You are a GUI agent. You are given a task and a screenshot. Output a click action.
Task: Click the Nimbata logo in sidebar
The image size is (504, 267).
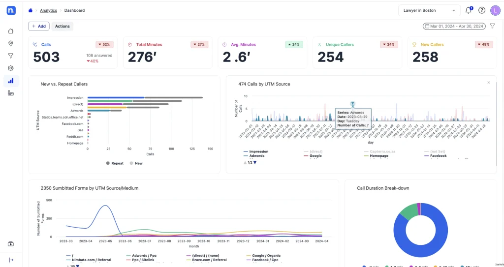tap(11, 10)
